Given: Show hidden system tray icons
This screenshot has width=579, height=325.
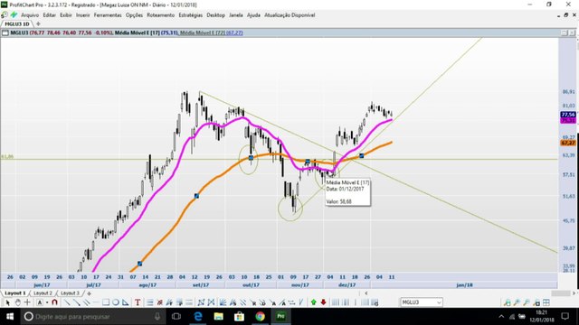Looking at the screenshot, I should 501,317.
